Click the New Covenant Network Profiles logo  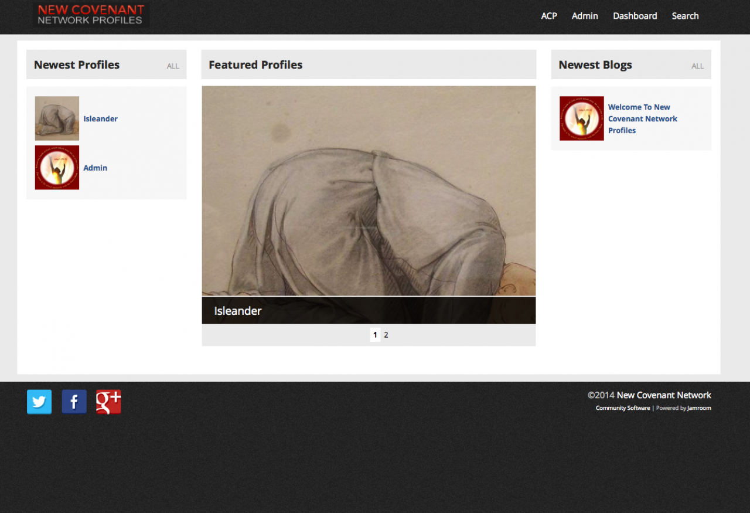91,15
